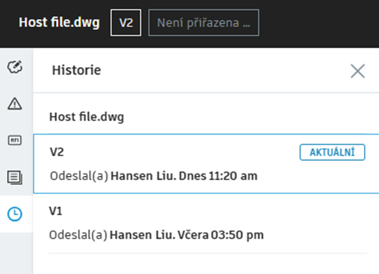Click 'Hansen Liu. Dnes 11:20 am' text
The image size is (379, 274).
pos(185,176)
